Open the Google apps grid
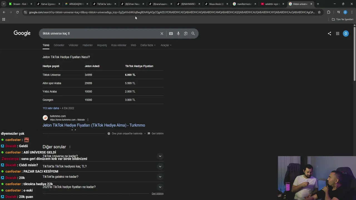Viewport: 356px width, 200px height. point(337,34)
